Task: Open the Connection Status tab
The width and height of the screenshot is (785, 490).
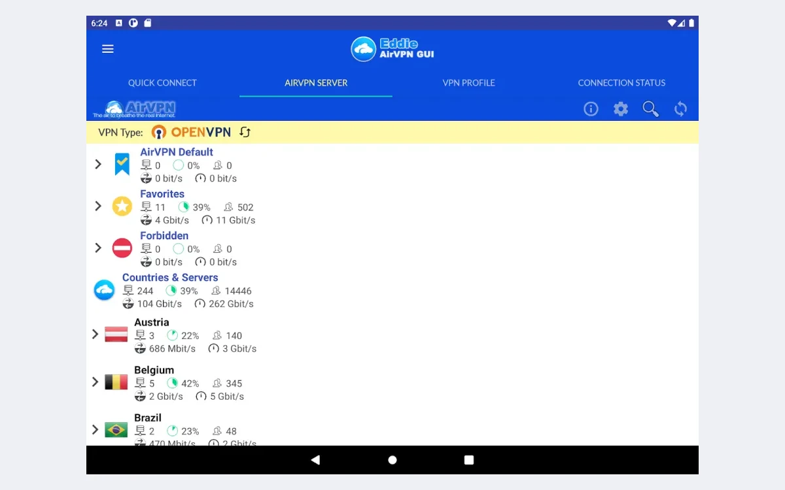Action: (x=621, y=83)
